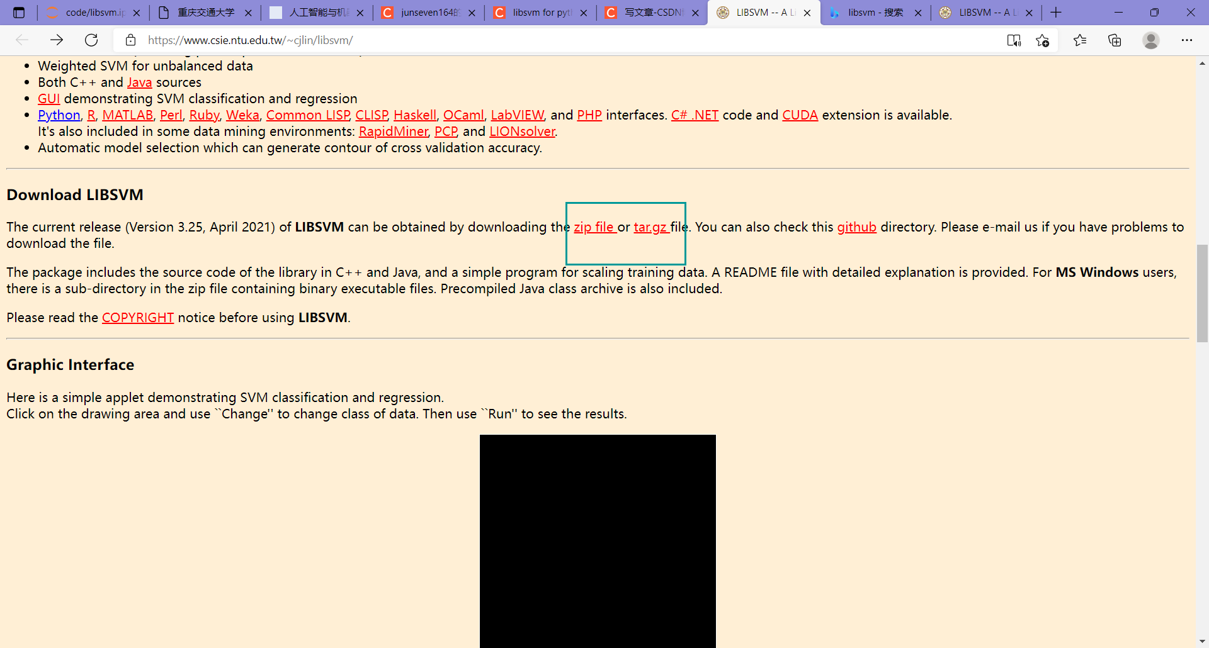Read the COPYRIGHT notice
Screen dimensions: 1209x648
tap(137, 317)
